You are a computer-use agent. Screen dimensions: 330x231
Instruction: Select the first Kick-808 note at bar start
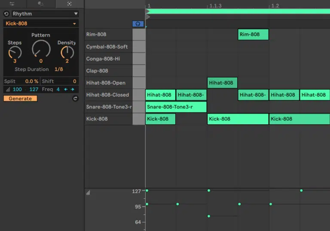point(160,119)
